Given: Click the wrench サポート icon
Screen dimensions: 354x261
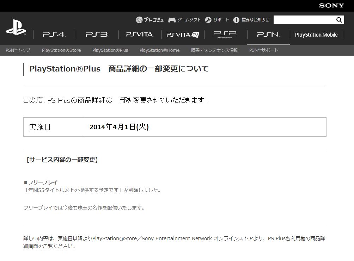Looking at the screenshot, I should tap(208, 20).
